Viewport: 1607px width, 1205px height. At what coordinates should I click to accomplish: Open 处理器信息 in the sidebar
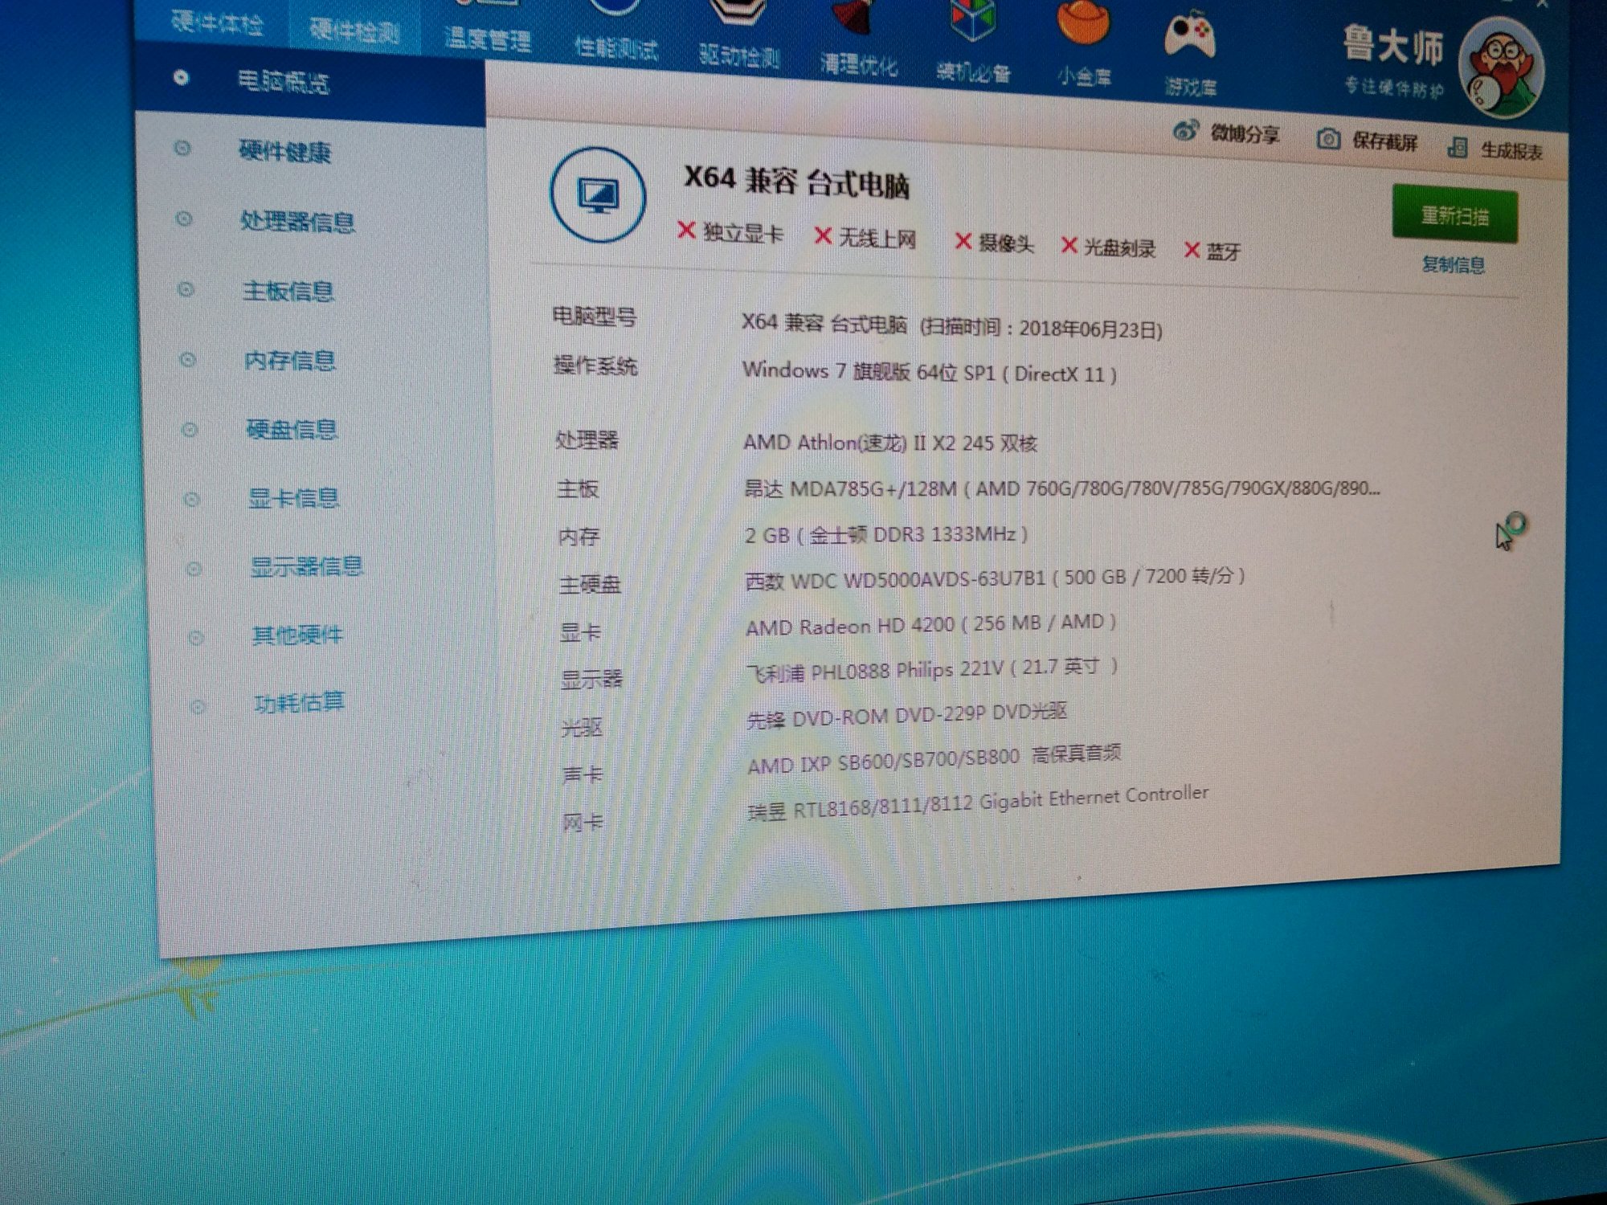pos(297,221)
